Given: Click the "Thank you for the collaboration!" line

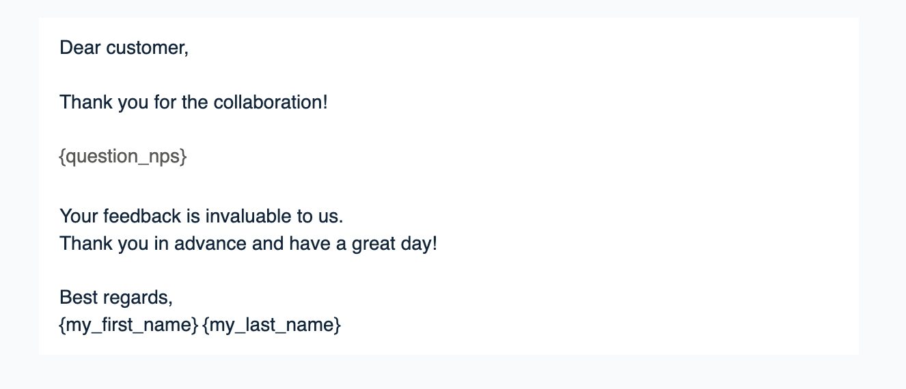Looking at the screenshot, I should pyautogui.click(x=193, y=102).
